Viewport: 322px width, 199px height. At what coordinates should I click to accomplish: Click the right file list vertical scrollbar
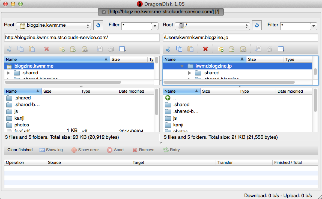[x=315, y=100]
